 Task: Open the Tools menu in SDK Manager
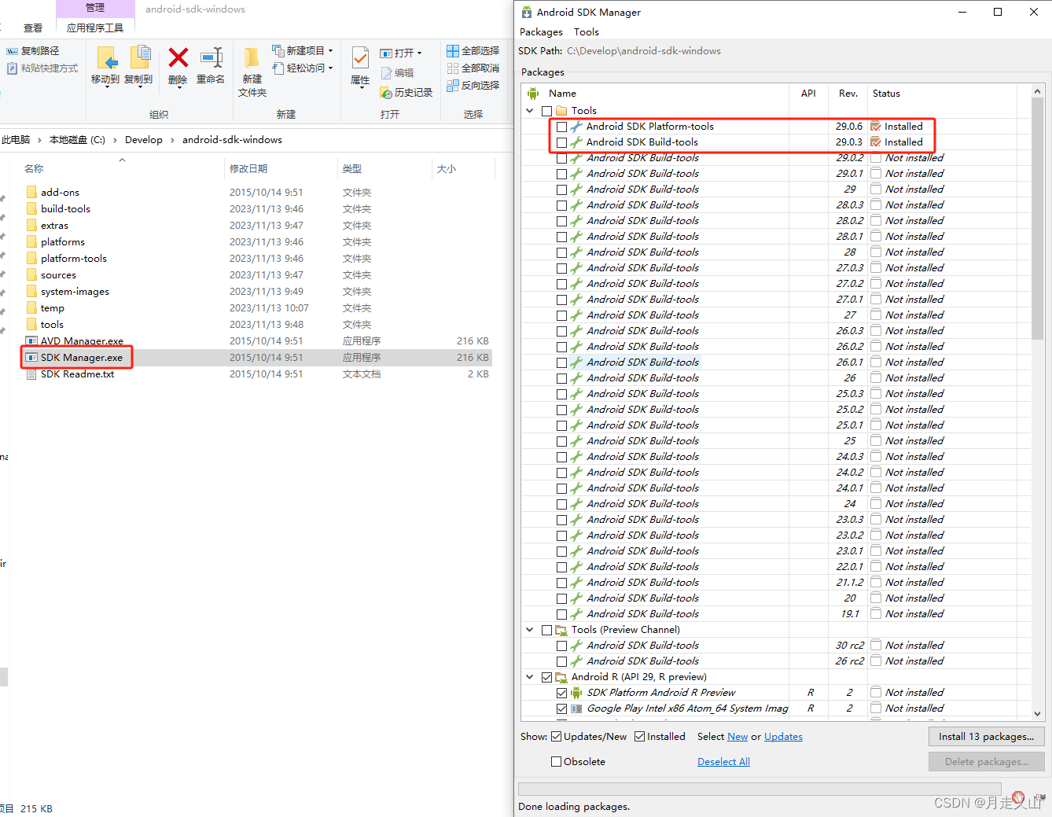click(586, 32)
